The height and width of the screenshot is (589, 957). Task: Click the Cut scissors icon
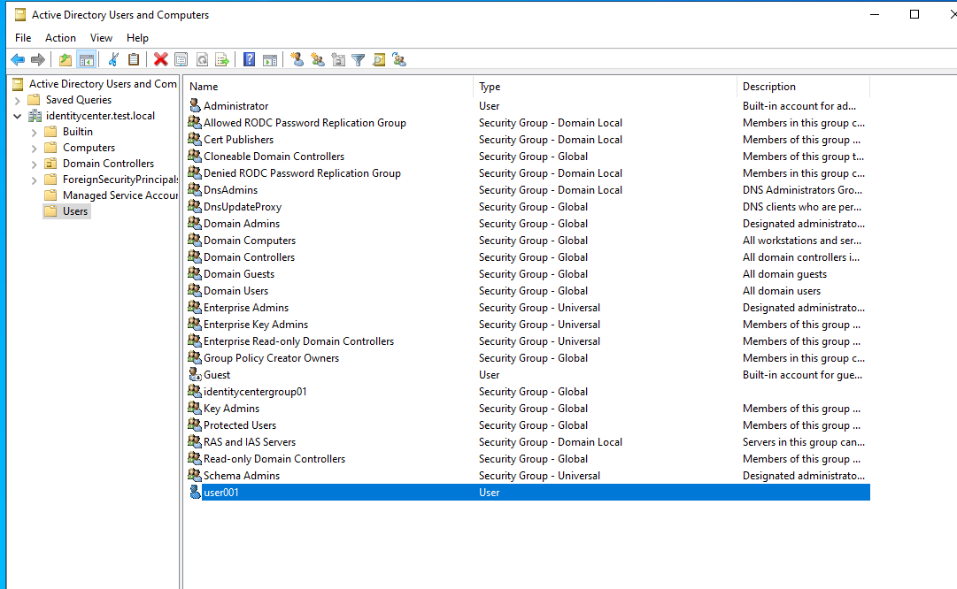[x=113, y=60]
